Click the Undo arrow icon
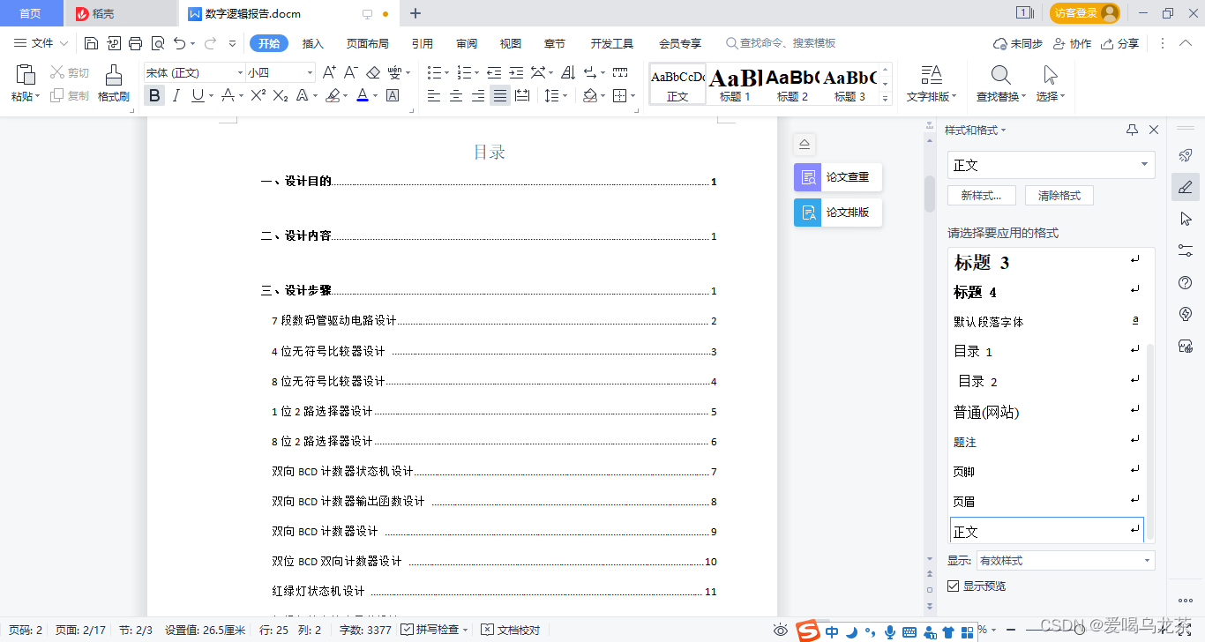This screenshot has height=642, width=1205. [179, 43]
